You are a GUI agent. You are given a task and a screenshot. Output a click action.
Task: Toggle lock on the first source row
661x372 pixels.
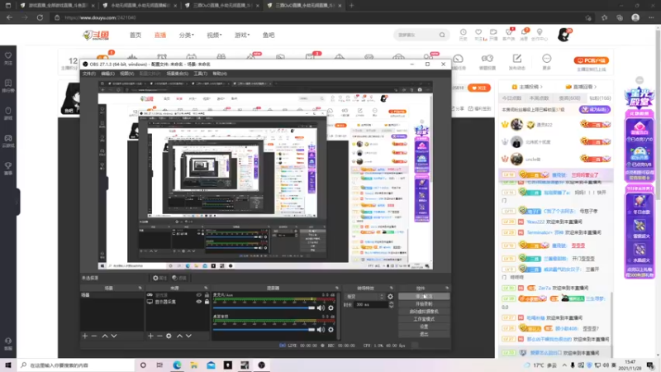(207, 295)
